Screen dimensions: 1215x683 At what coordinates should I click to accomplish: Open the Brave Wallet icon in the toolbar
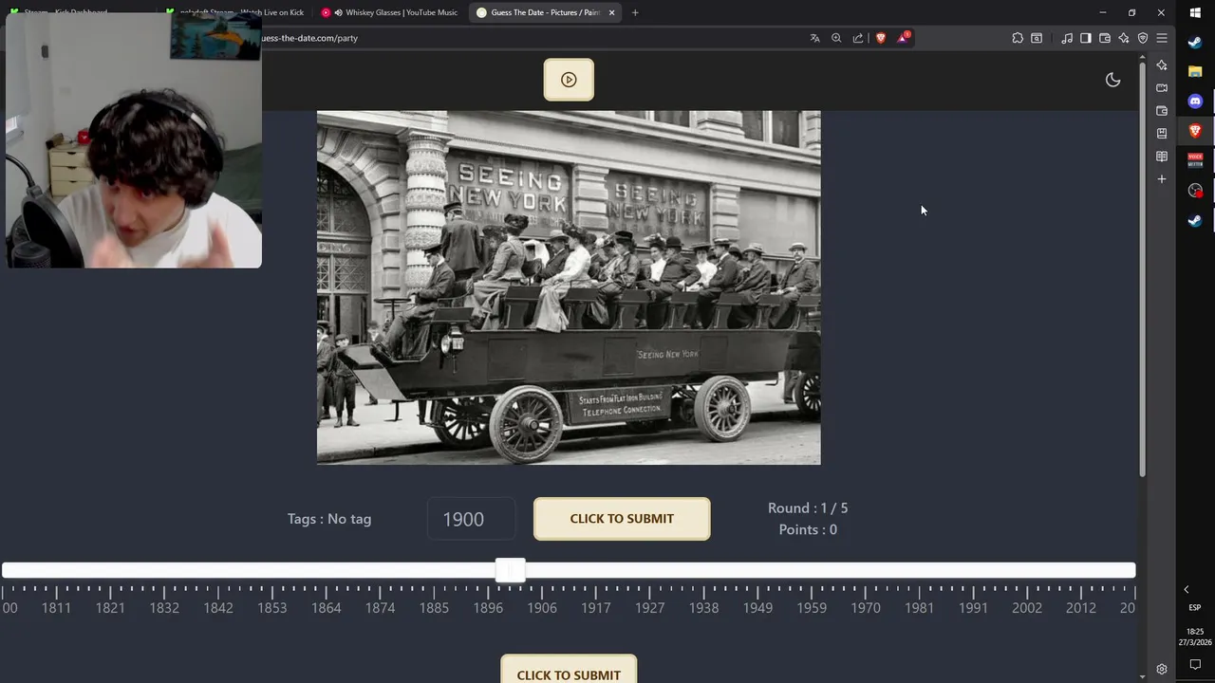point(1105,38)
